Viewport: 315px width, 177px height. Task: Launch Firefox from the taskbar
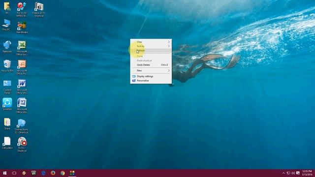[x=53, y=173]
